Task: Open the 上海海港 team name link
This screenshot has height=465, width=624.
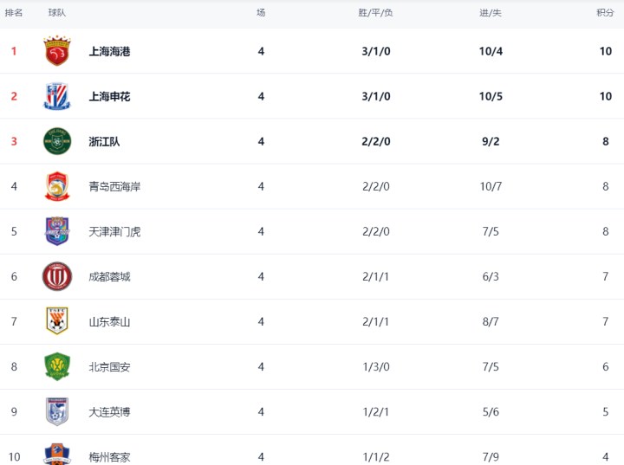Action: 109,51
